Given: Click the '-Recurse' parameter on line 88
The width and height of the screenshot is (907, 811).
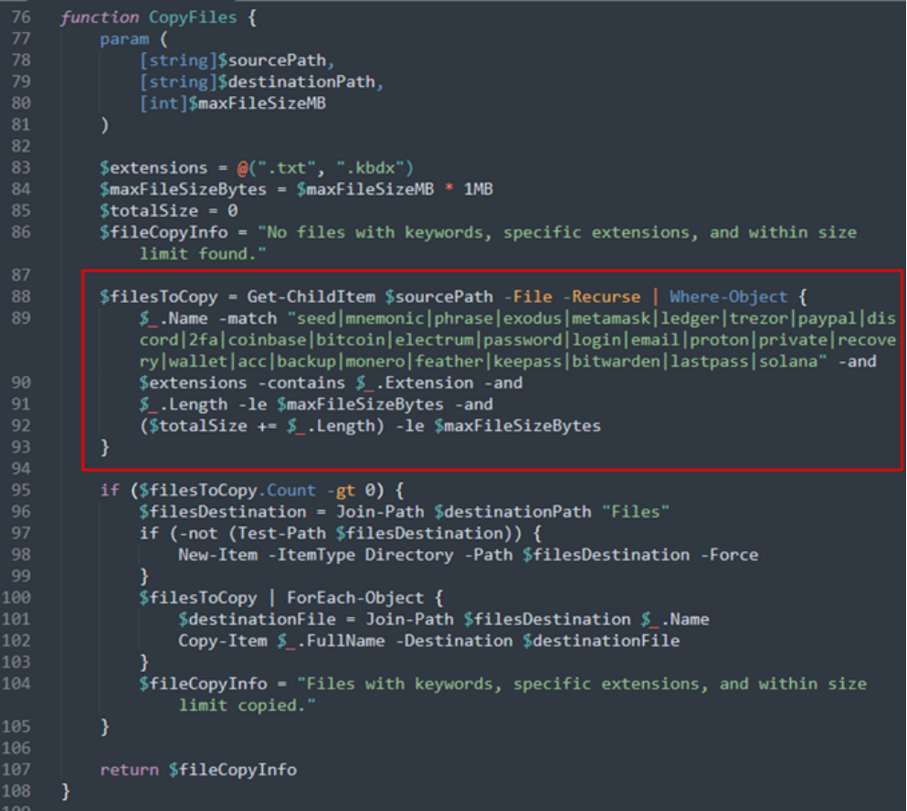Looking at the screenshot, I should tap(601, 297).
